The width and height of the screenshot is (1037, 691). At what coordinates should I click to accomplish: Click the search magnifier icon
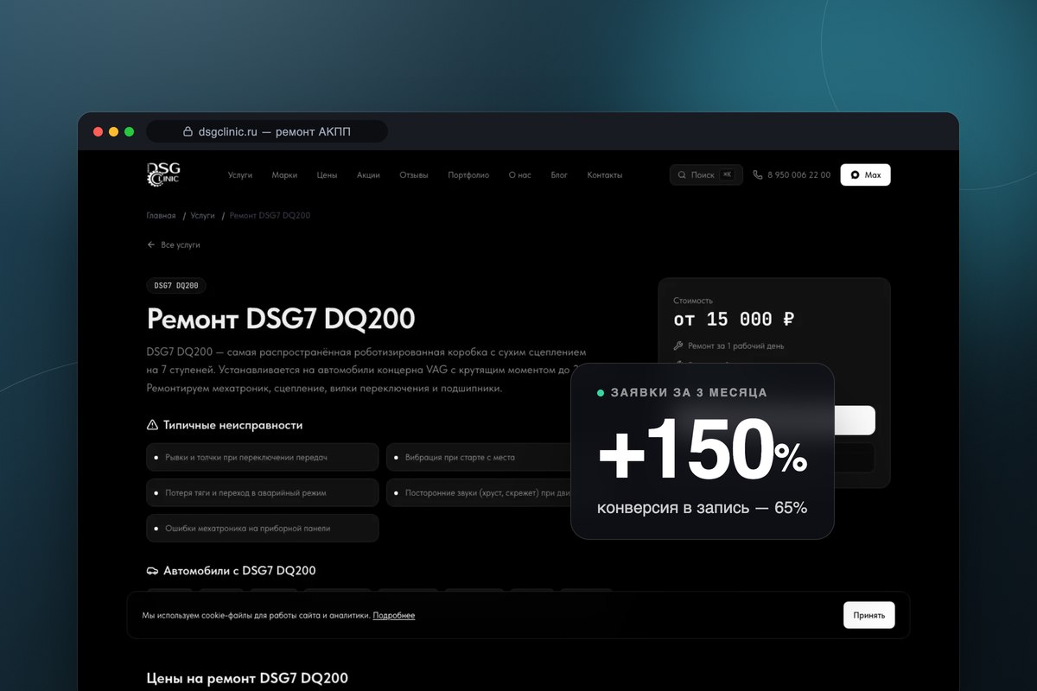pyautogui.click(x=683, y=174)
